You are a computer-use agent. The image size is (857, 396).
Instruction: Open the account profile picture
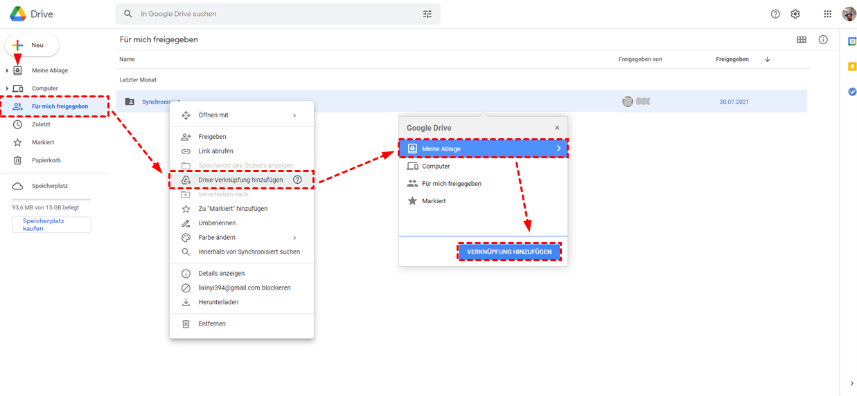(x=849, y=14)
